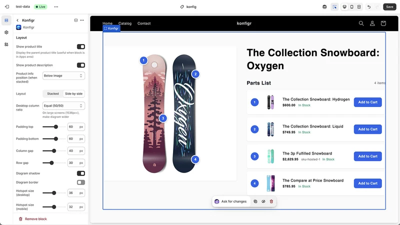Click hotspot 2 on the snowboard diagram
The image size is (400, 225).
(195, 74)
